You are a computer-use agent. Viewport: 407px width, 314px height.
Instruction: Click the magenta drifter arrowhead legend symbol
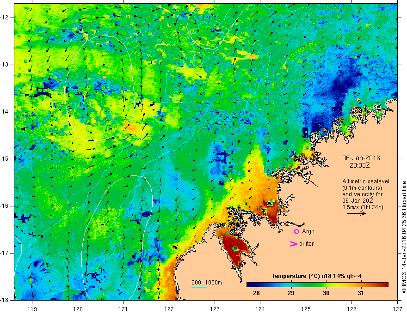pyautogui.click(x=293, y=244)
